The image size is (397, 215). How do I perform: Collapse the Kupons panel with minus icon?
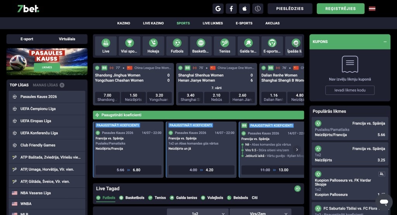pos(385,42)
